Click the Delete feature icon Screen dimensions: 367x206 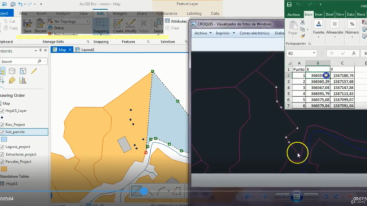(x=144, y=26)
